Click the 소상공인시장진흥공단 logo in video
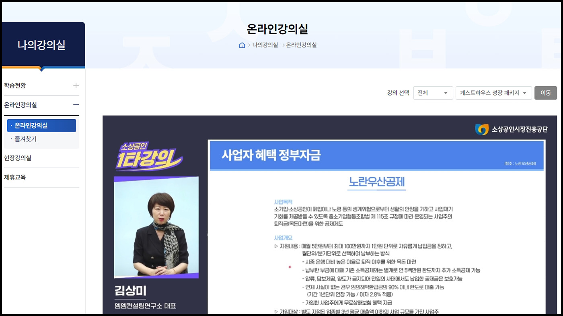563x316 pixels. (x=511, y=129)
